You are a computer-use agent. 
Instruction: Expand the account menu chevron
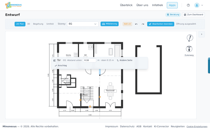pyautogui.click(x=202, y=5)
